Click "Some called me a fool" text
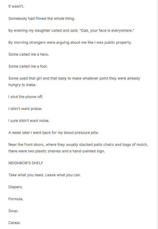This screenshot has height=229, width=158. (28, 66)
